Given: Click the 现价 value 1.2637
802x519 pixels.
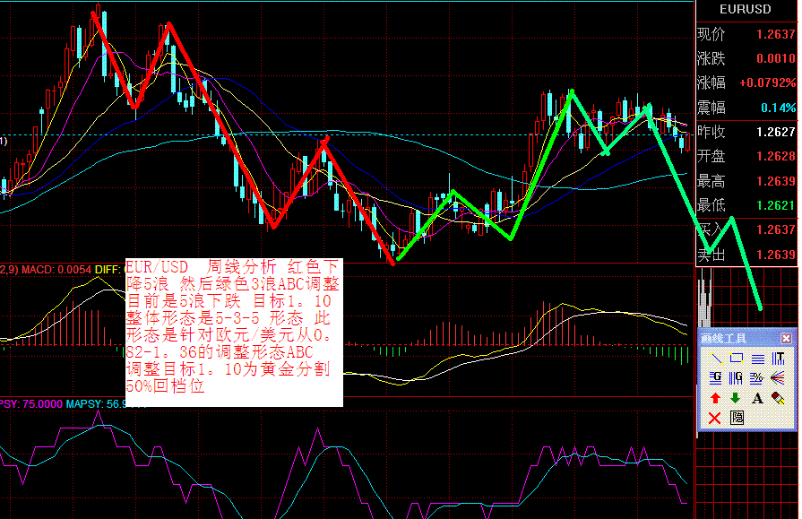Looking at the screenshot, I should (x=776, y=34).
